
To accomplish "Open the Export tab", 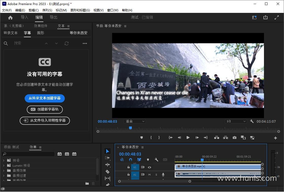I will [x=54, y=17].
